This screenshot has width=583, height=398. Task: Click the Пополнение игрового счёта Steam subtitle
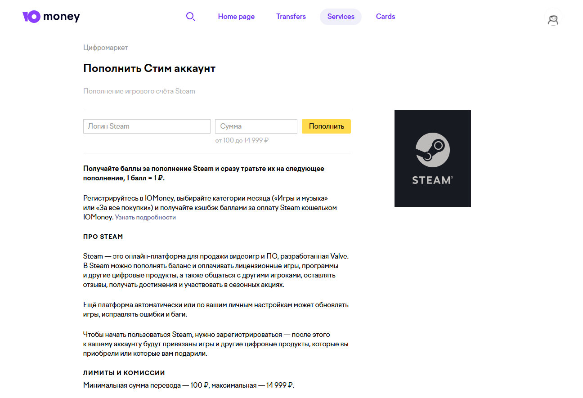pos(139,91)
